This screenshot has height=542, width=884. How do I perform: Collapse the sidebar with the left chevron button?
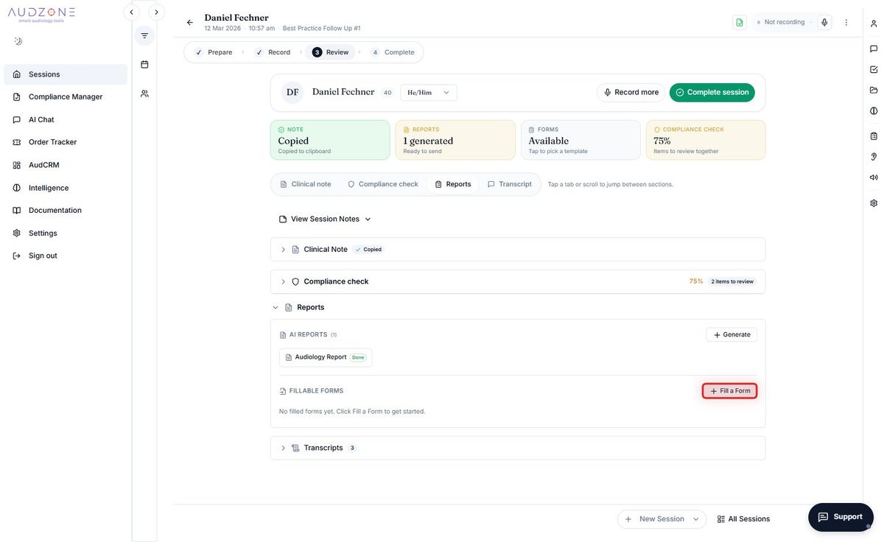point(131,12)
